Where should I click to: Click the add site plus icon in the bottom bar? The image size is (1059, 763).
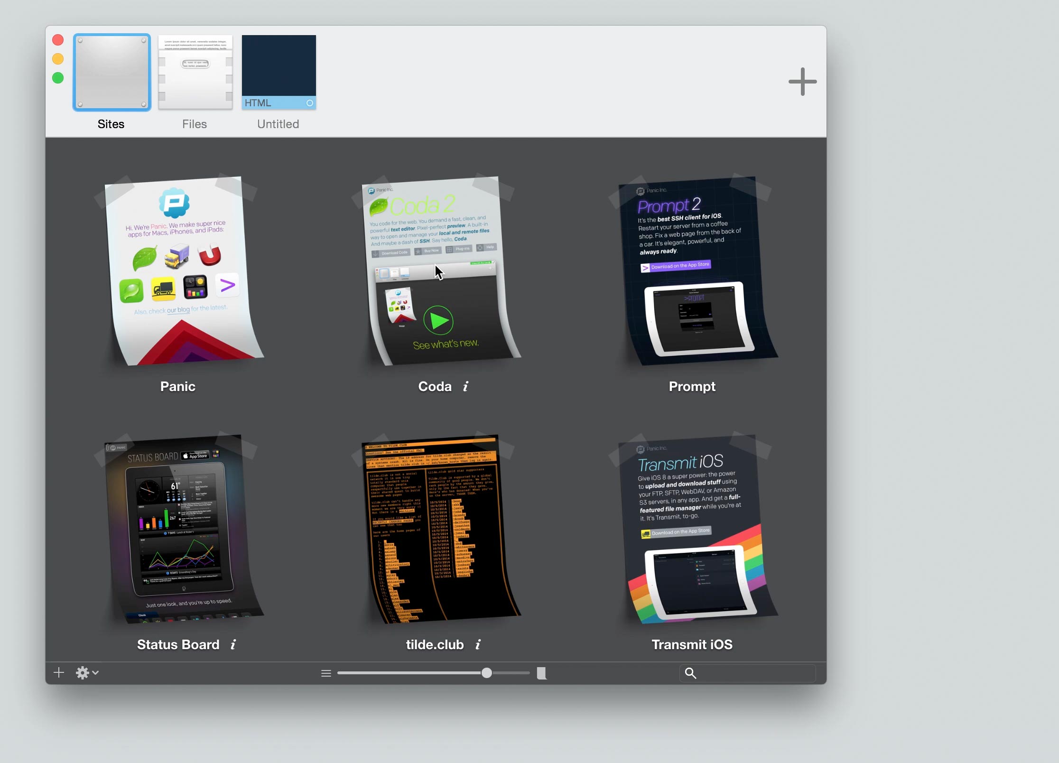tap(59, 672)
